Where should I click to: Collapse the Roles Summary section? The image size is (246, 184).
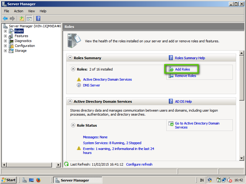point(70,58)
